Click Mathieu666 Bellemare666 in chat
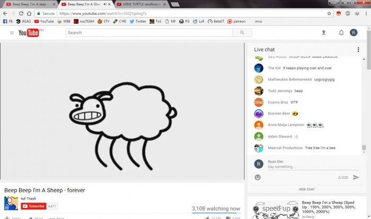 289,79
